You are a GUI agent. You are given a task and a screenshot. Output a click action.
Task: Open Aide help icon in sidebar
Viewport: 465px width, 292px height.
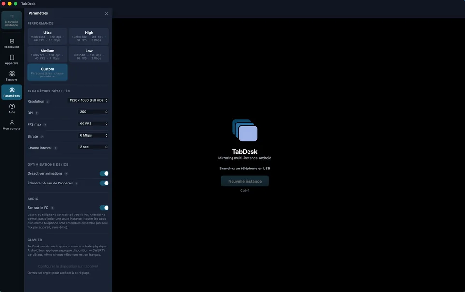(12, 107)
